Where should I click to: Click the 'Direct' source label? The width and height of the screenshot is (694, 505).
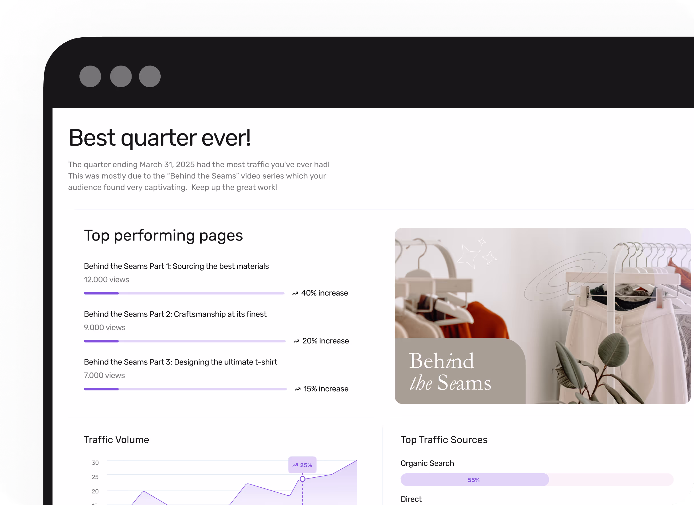tap(411, 499)
